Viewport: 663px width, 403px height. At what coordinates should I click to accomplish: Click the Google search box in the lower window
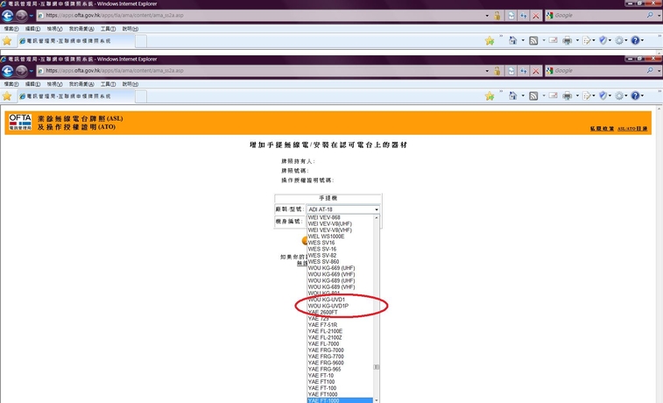pos(596,70)
